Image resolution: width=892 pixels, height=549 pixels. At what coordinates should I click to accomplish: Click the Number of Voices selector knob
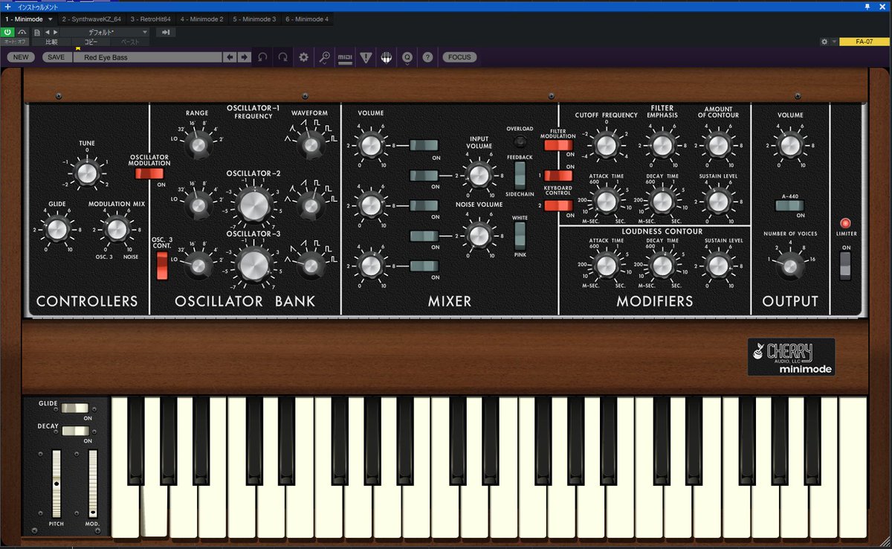click(x=789, y=265)
